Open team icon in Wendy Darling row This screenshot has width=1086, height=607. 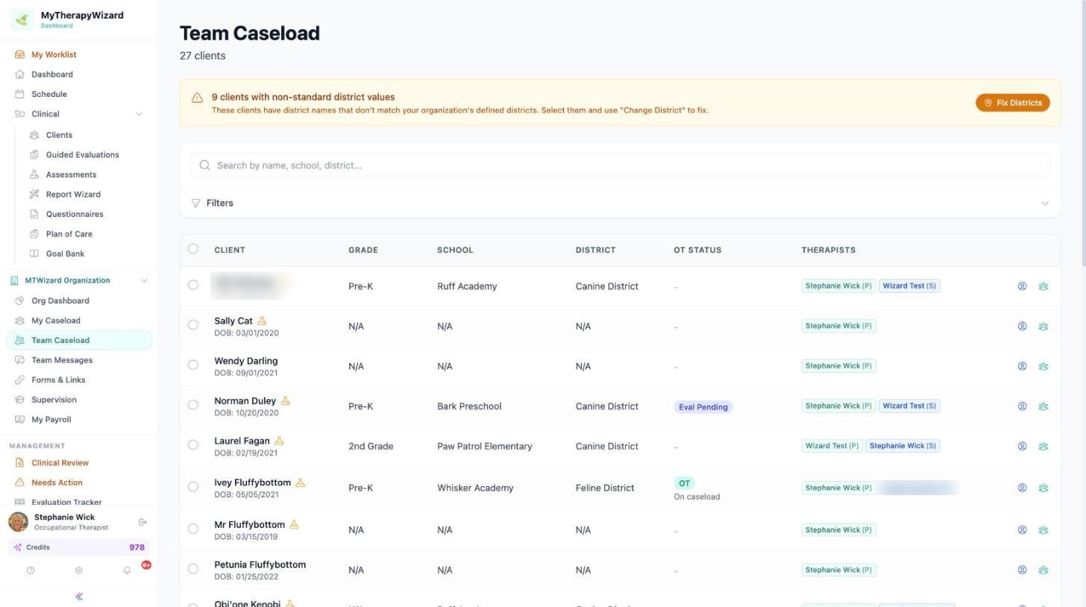[x=1043, y=366]
